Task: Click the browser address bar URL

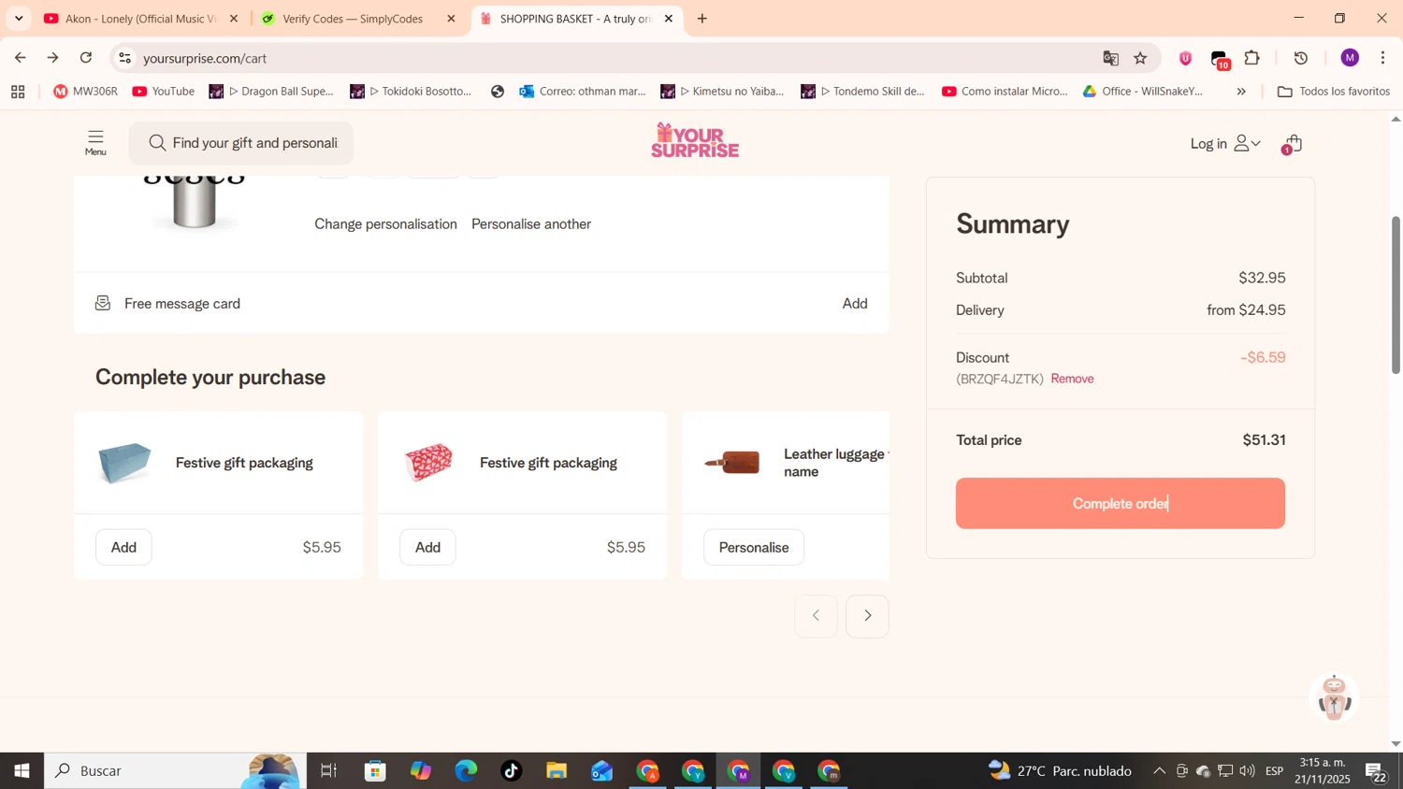Action: point(205,58)
